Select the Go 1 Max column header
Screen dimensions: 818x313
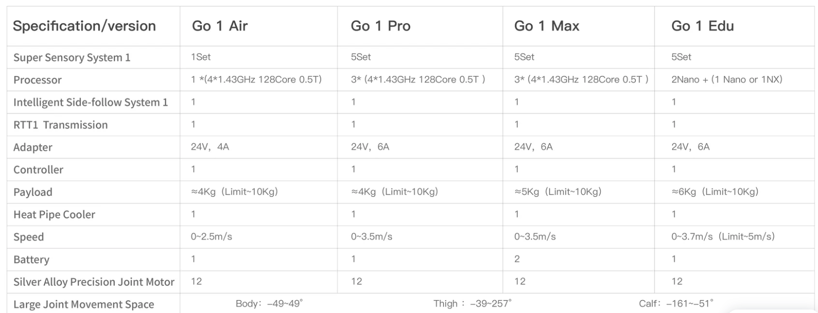point(546,26)
